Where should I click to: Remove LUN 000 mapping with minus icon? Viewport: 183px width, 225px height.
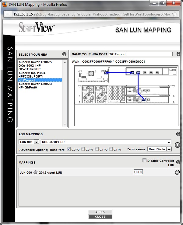(x=177, y=172)
